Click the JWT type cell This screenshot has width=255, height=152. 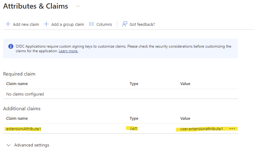coord(134,129)
